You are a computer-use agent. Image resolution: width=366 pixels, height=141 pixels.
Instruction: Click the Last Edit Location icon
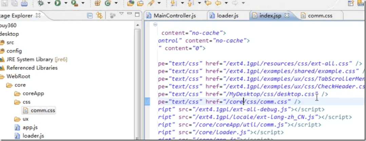[x=208, y=3]
